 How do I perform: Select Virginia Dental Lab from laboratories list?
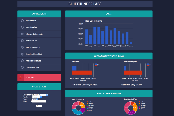pos(33,61)
